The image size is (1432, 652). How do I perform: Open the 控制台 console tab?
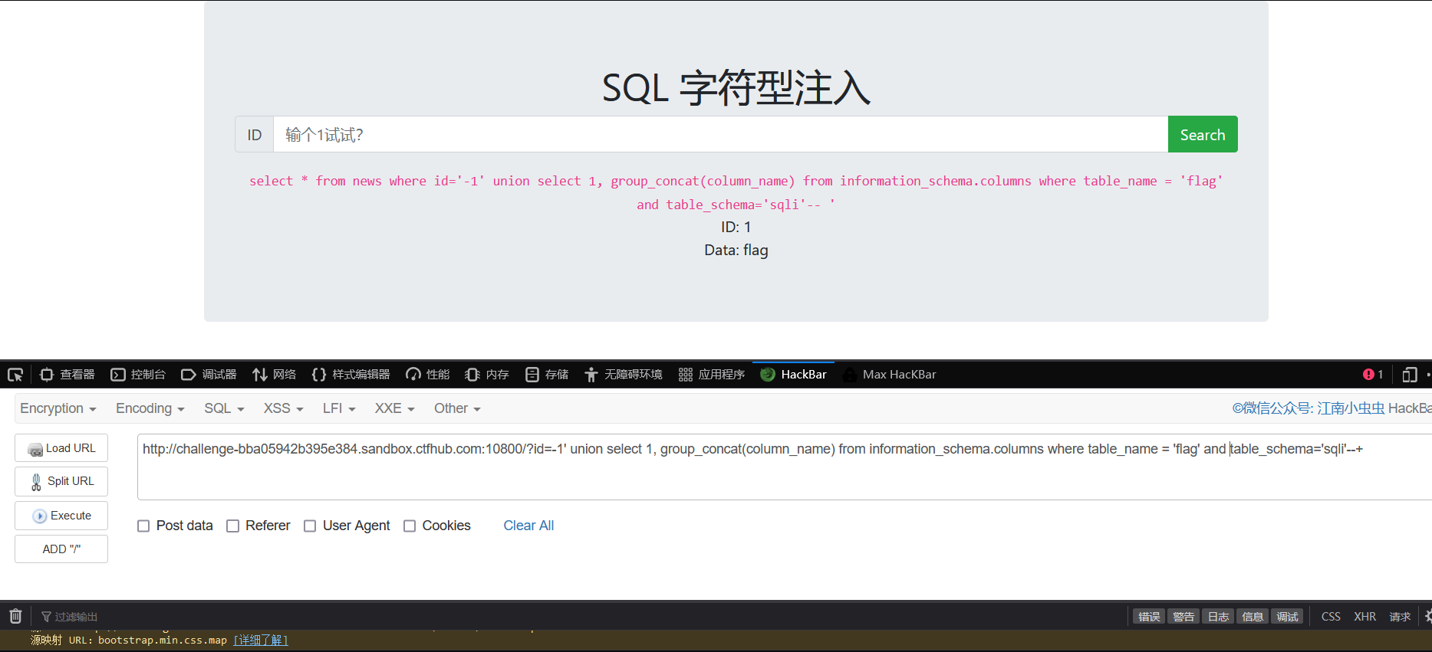coord(138,375)
